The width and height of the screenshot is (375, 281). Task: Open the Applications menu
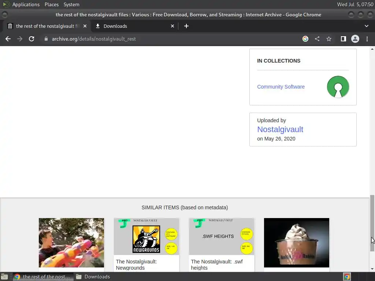[x=26, y=4]
